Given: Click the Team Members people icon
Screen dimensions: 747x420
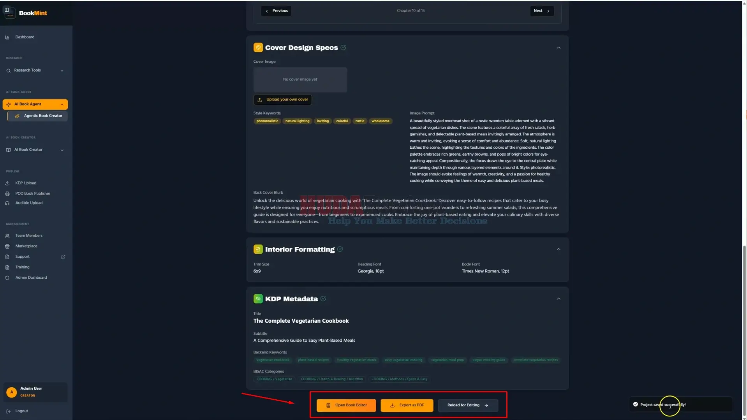Looking at the screenshot, I should coord(7,236).
